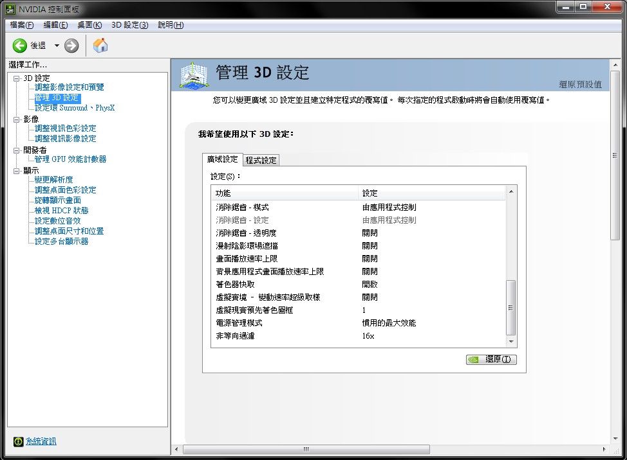Open the 3D 設定 menu in menu bar
This screenshot has width=627, height=460.
click(129, 25)
